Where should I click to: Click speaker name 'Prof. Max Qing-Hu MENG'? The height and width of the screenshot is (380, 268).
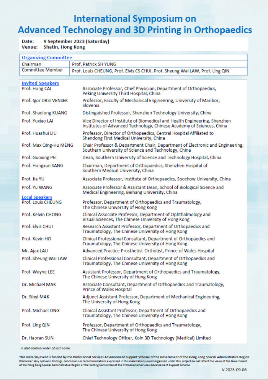tap(47, 146)
